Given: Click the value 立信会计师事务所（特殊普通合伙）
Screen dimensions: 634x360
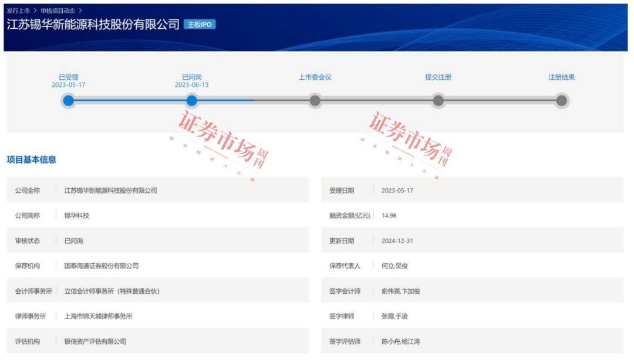Looking at the screenshot, I should click(x=112, y=291).
